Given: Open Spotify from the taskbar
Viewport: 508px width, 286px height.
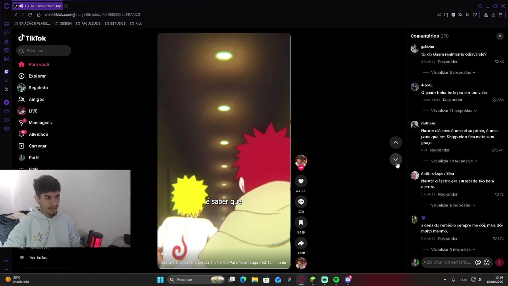Looking at the screenshot, I should (336, 280).
